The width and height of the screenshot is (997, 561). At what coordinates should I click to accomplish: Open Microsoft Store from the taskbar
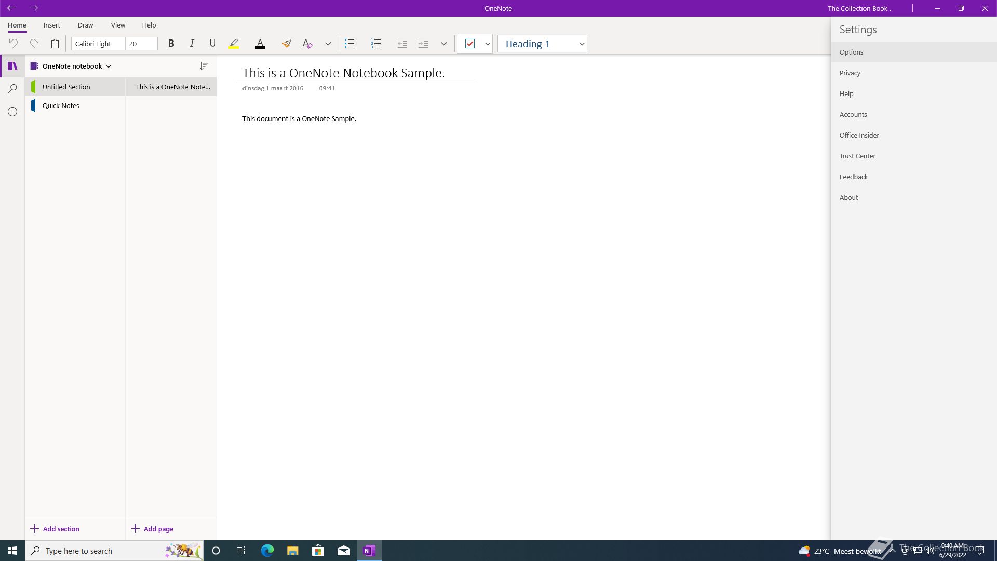coord(318,551)
